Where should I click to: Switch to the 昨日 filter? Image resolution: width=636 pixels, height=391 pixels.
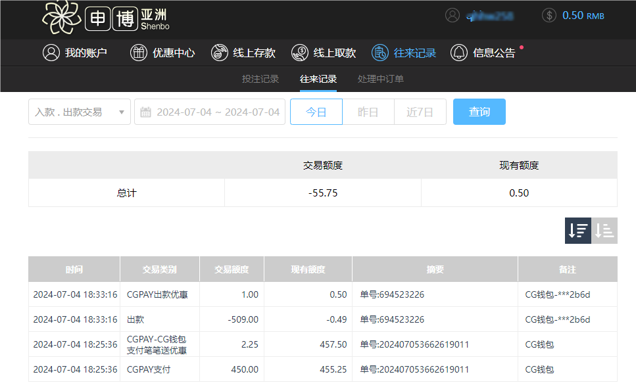point(368,112)
